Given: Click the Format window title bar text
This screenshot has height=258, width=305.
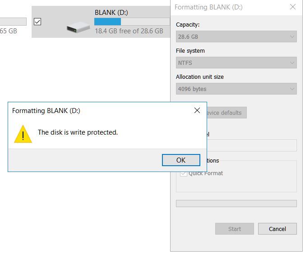Looking at the screenshot, I should [x=208, y=7].
